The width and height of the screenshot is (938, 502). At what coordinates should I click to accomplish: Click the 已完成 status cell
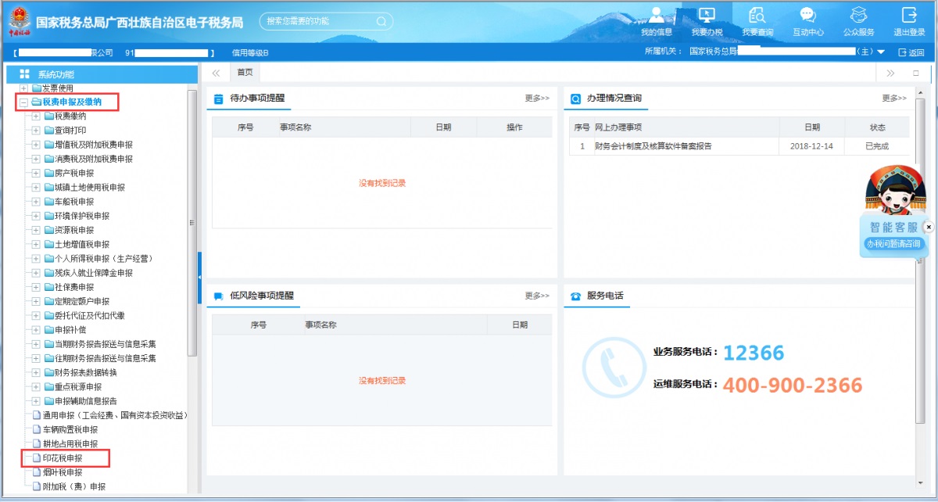coord(877,146)
